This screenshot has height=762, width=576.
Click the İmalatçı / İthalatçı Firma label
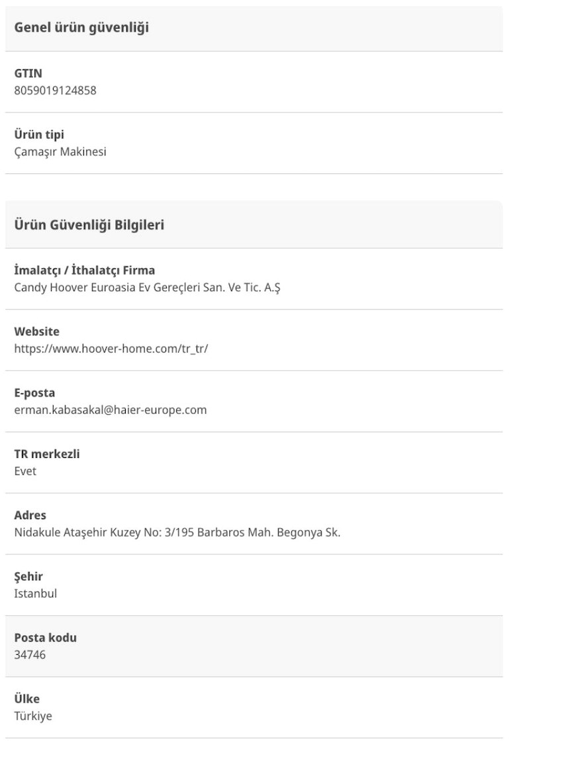tap(85, 270)
